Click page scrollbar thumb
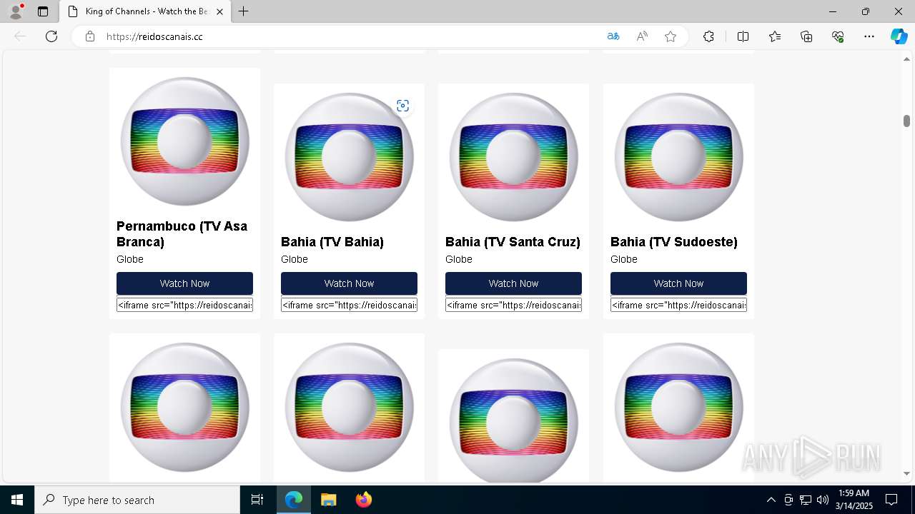This screenshot has height=514, width=915. (x=906, y=121)
